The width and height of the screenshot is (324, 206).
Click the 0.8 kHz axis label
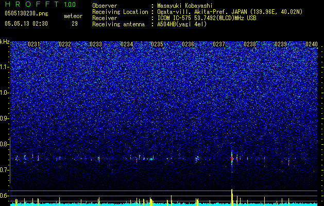click(5, 144)
